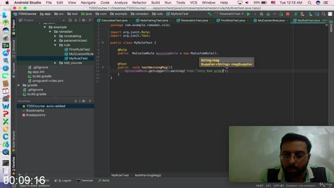Click the Android Studio icon in the Dock

[6, 22]
